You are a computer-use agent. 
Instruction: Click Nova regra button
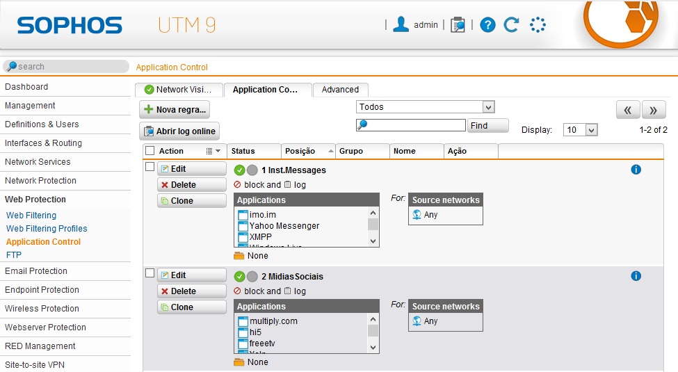[175, 109]
